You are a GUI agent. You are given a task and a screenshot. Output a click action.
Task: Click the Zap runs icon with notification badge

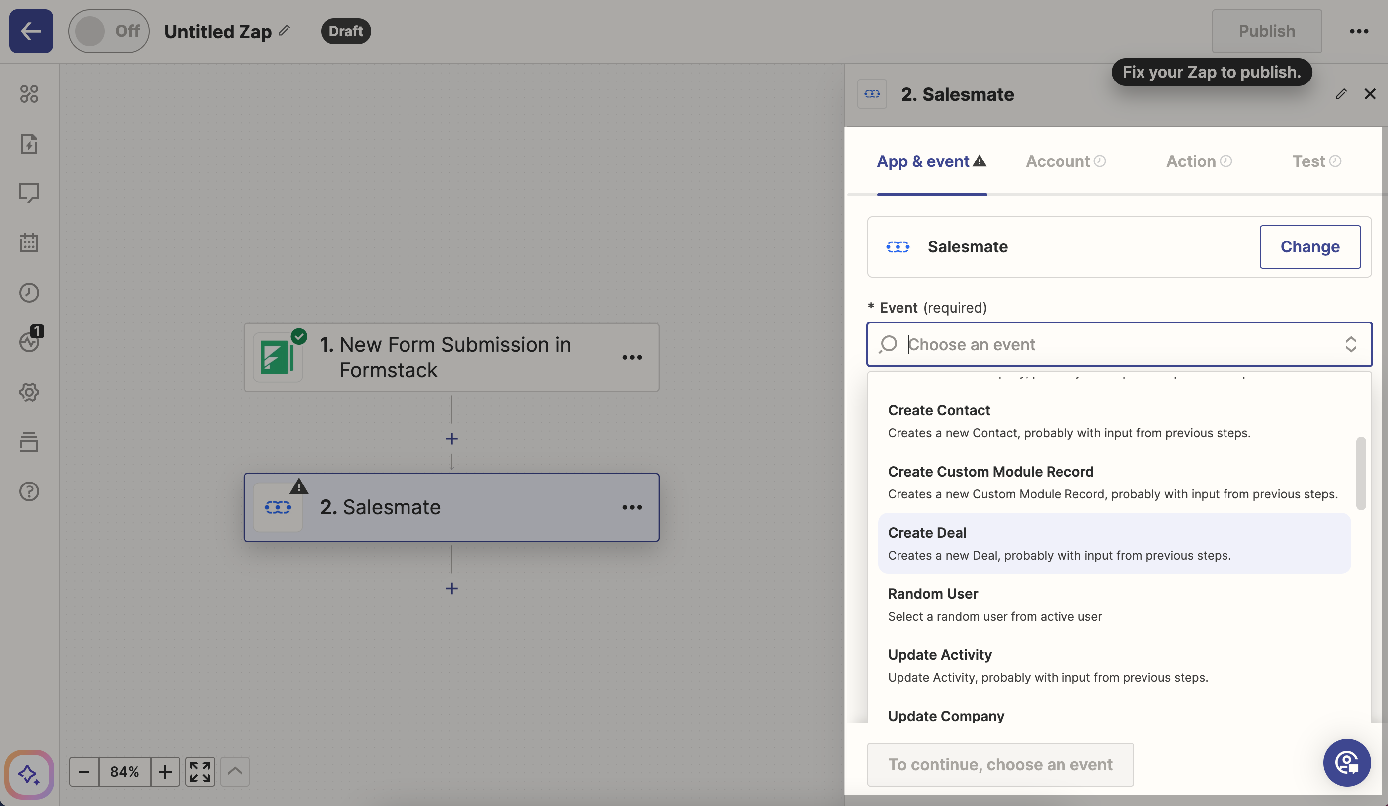coord(29,341)
